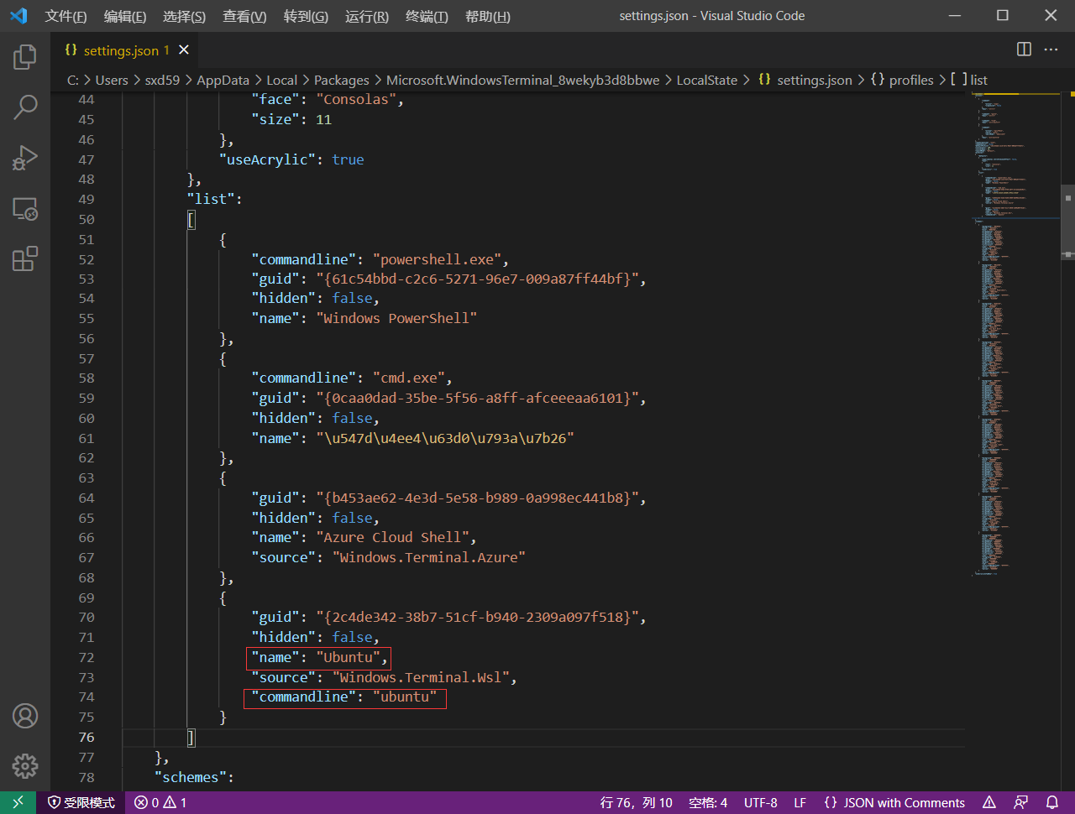The image size is (1075, 814).
Task: Close the settings.json tab
Action: [184, 50]
